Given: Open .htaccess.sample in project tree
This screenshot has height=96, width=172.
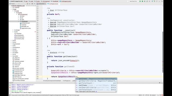Looking at the screenshot, I should pos(19,61).
